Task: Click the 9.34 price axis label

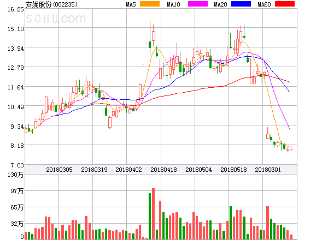Action: coord(17,127)
